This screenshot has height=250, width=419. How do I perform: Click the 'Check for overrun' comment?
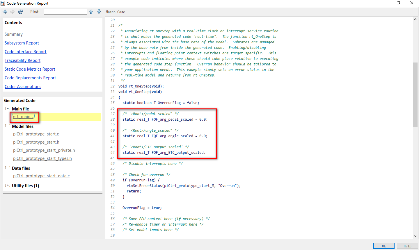[x=146, y=175]
